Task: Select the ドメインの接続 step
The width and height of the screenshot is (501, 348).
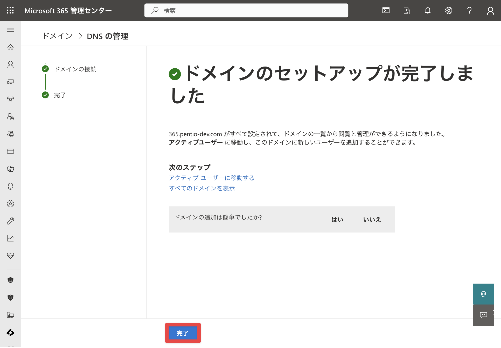Action: point(75,69)
